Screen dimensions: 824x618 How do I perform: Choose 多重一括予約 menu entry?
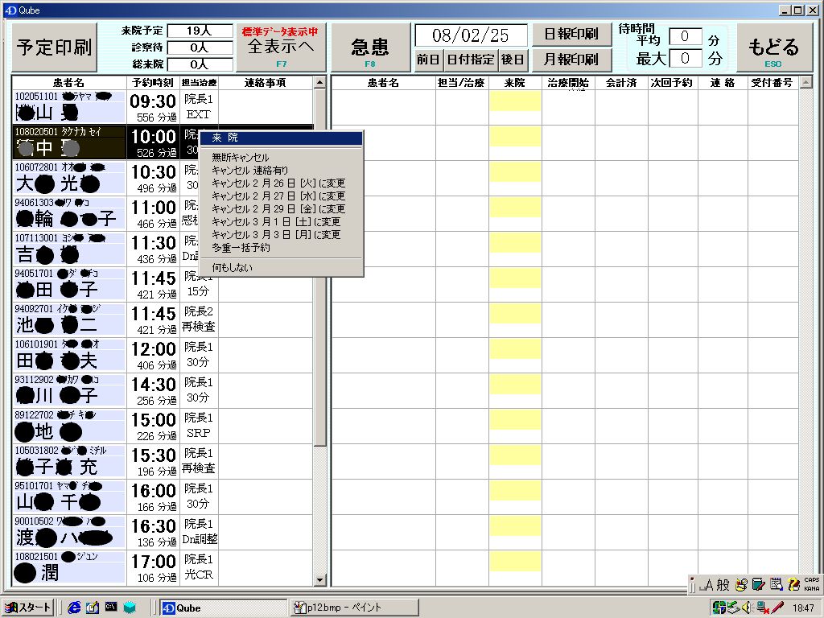click(241, 248)
